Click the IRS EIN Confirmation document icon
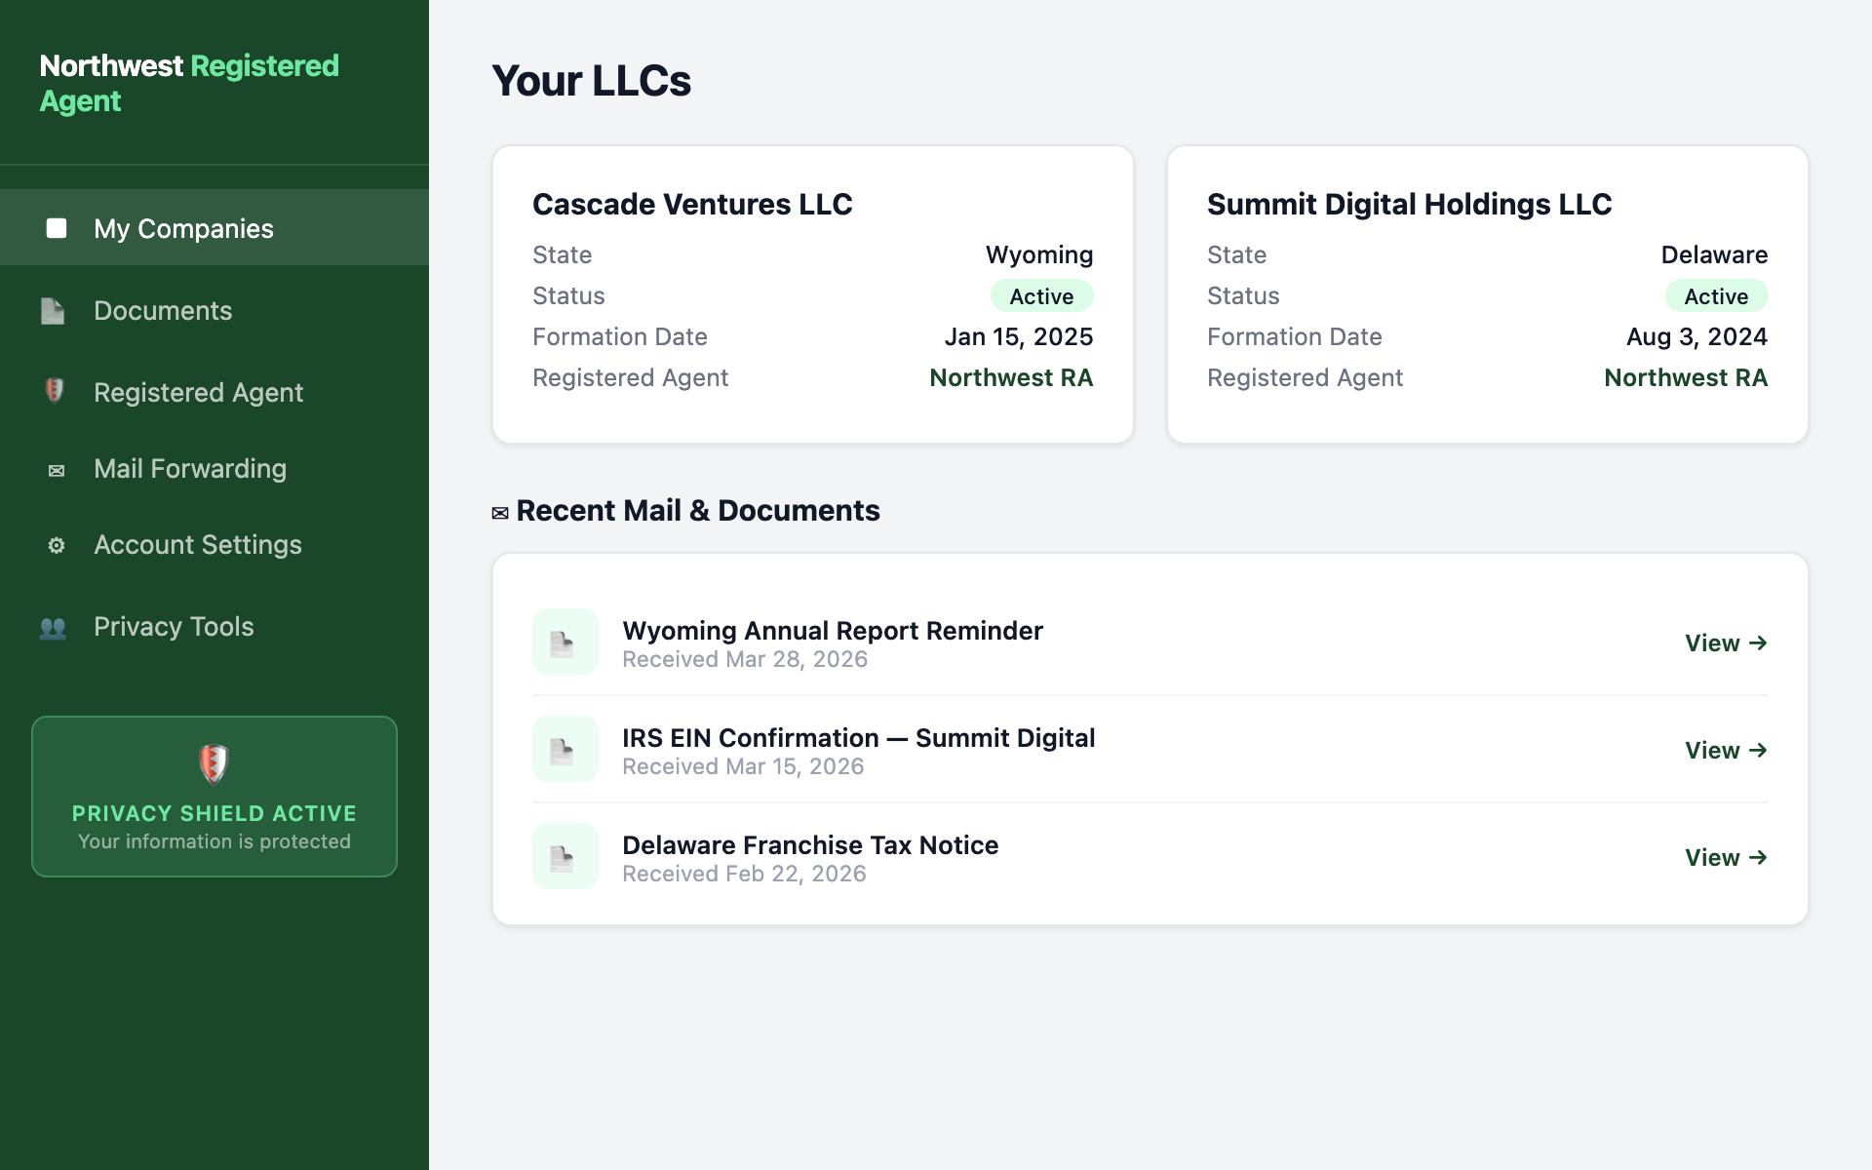This screenshot has height=1170, width=1872. point(564,749)
